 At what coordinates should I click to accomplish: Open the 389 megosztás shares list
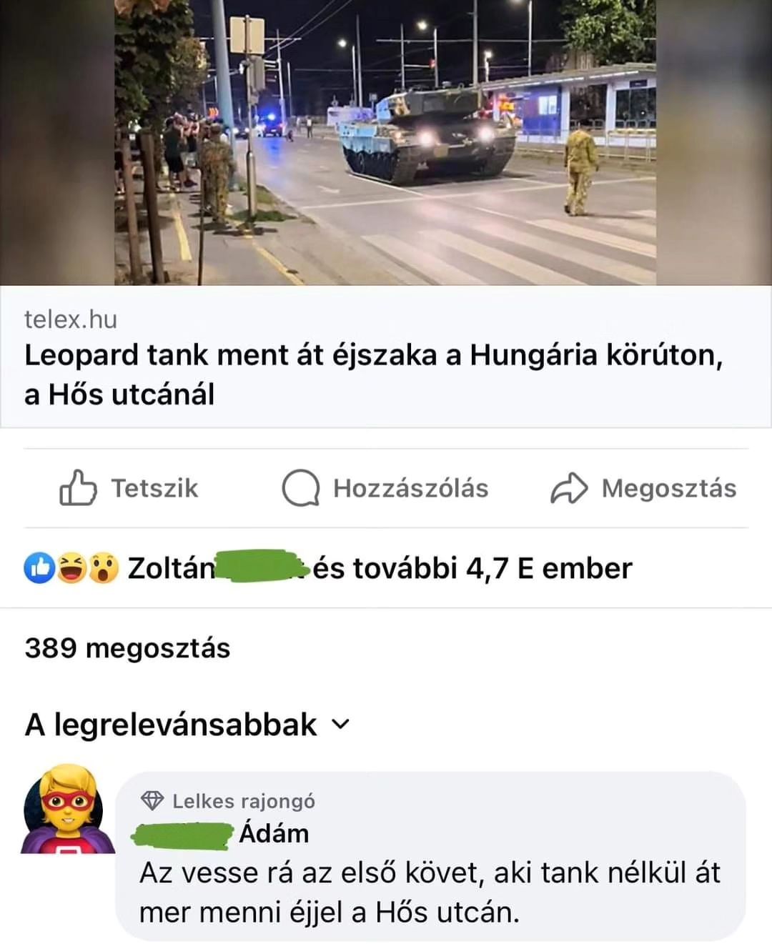127,648
